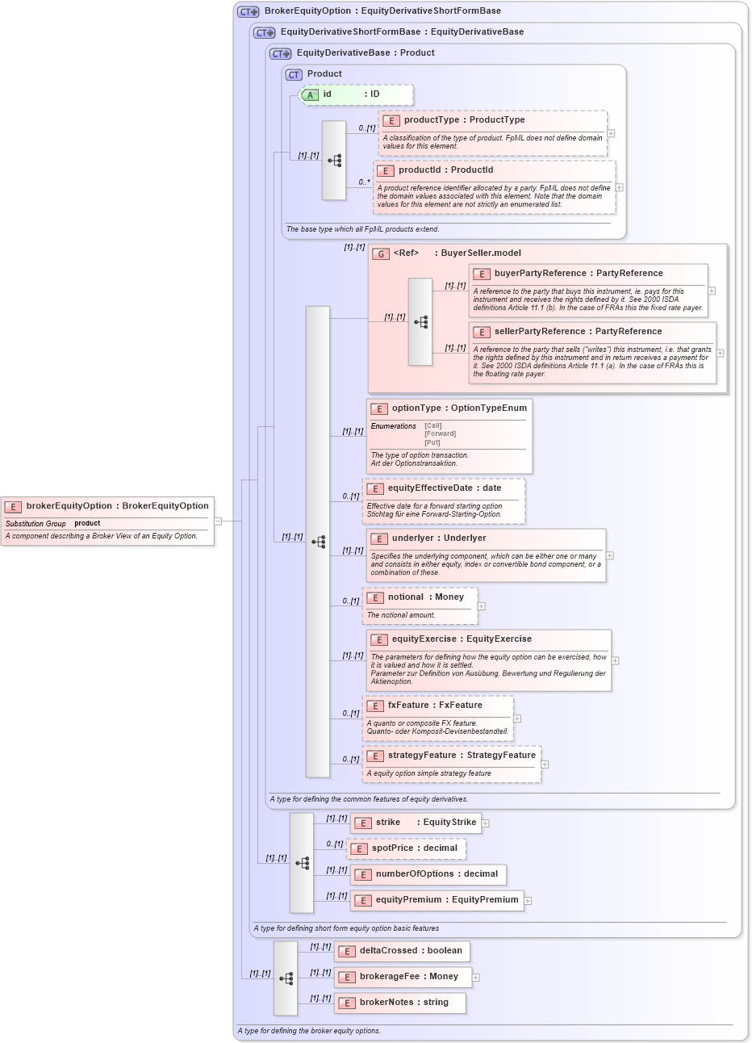The width and height of the screenshot is (752, 1043).
Task: Select the id : ID attribute
Action: (356, 95)
